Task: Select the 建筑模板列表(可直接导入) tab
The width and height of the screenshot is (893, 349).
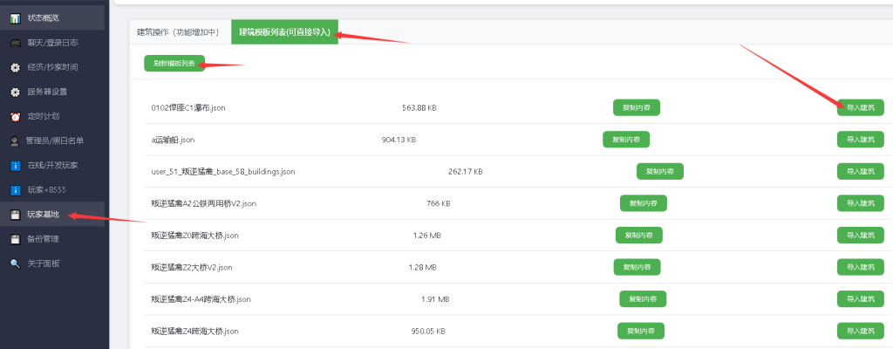Action: click(284, 32)
